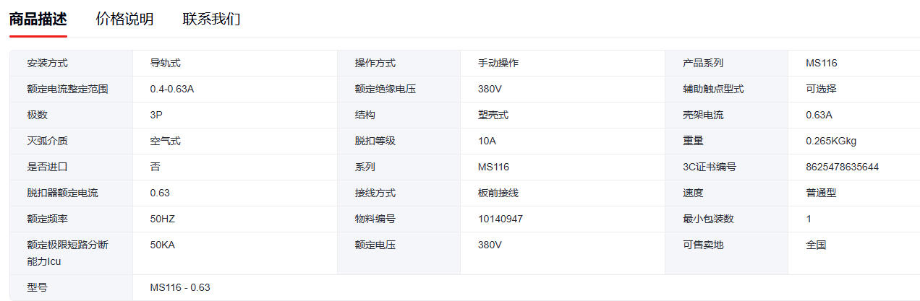Click the 辅助触点型式 value 可选择
This screenshot has width=920, height=301.
click(821, 90)
